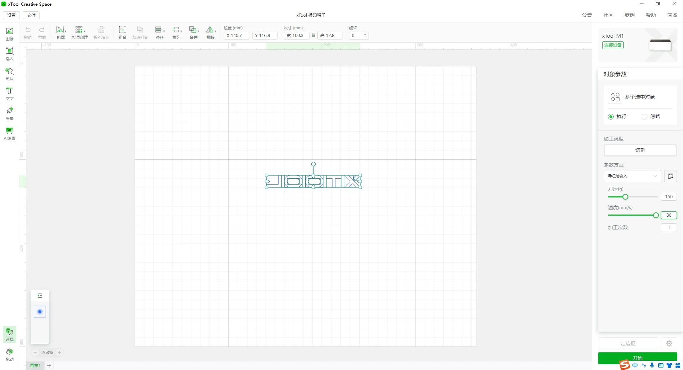Open the 社区 community link

pos(608,15)
